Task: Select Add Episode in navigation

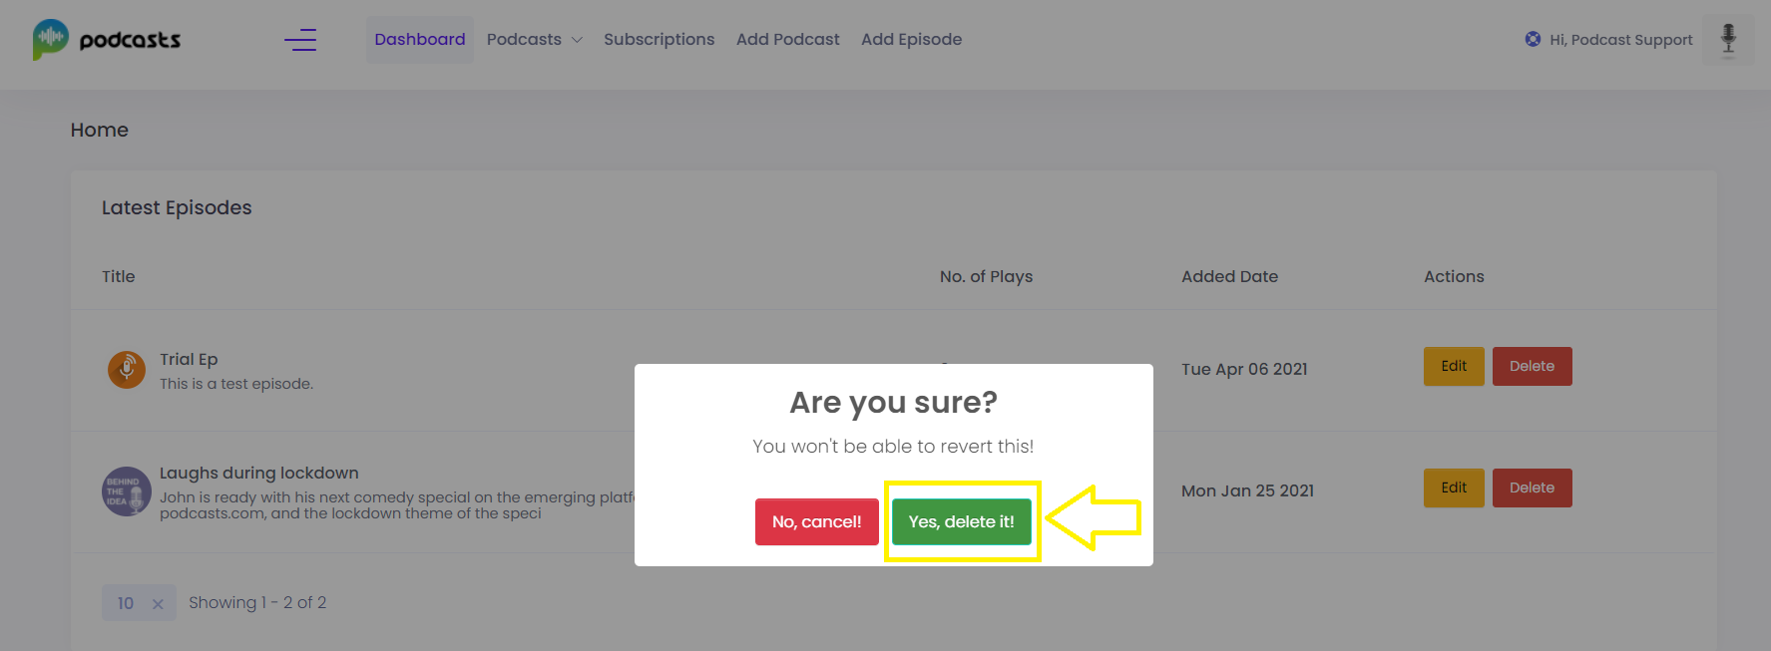Action: tap(911, 39)
